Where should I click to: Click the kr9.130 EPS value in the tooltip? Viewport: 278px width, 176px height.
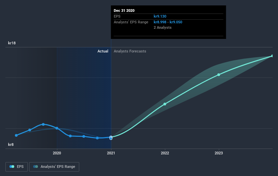[x=160, y=16]
